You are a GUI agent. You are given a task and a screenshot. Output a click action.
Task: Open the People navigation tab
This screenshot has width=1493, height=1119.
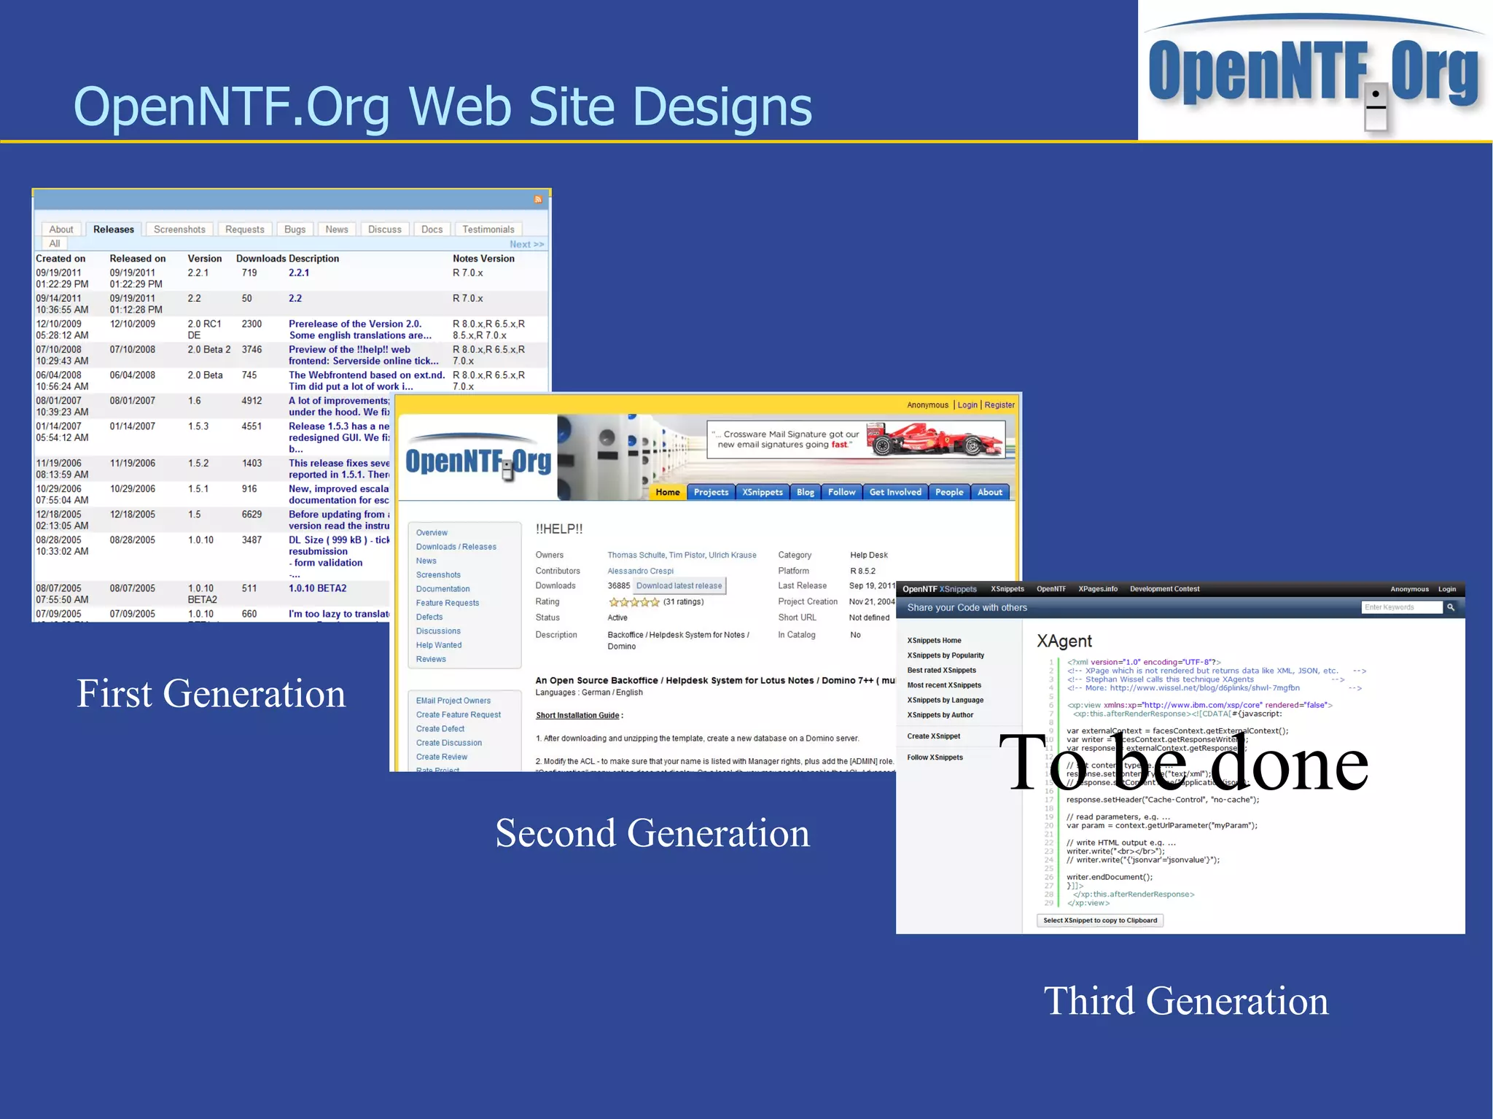(x=949, y=492)
